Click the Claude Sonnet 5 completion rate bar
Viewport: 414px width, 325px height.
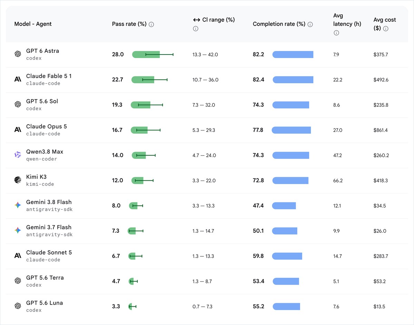click(287, 256)
